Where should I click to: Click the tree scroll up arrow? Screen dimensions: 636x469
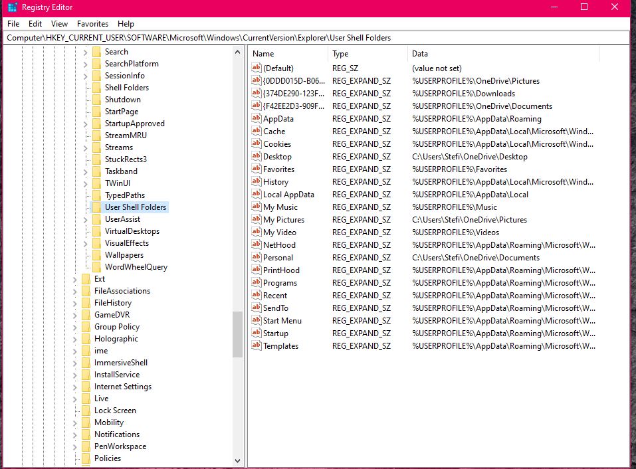coord(238,52)
